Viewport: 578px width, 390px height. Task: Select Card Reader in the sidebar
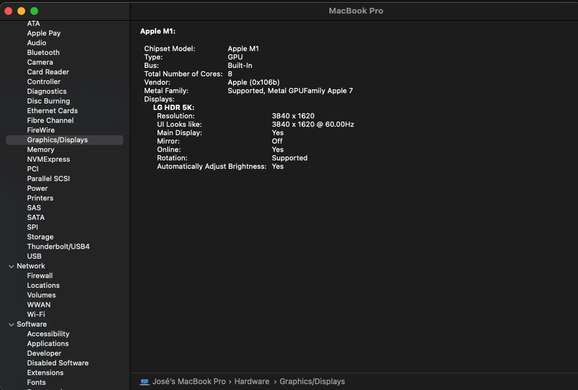48,72
